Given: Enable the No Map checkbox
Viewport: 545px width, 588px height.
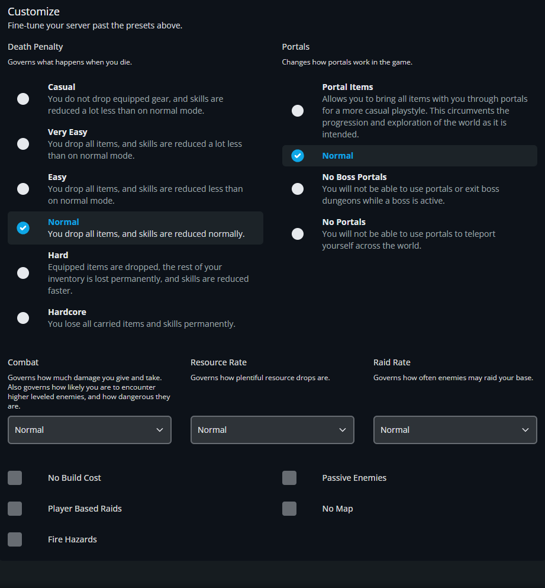Looking at the screenshot, I should coord(289,509).
